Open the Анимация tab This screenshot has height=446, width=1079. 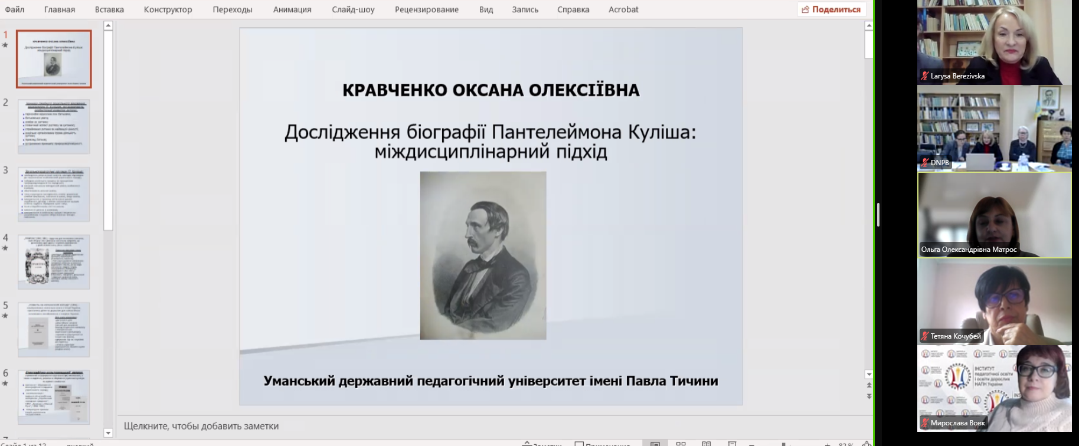[x=292, y=9]
